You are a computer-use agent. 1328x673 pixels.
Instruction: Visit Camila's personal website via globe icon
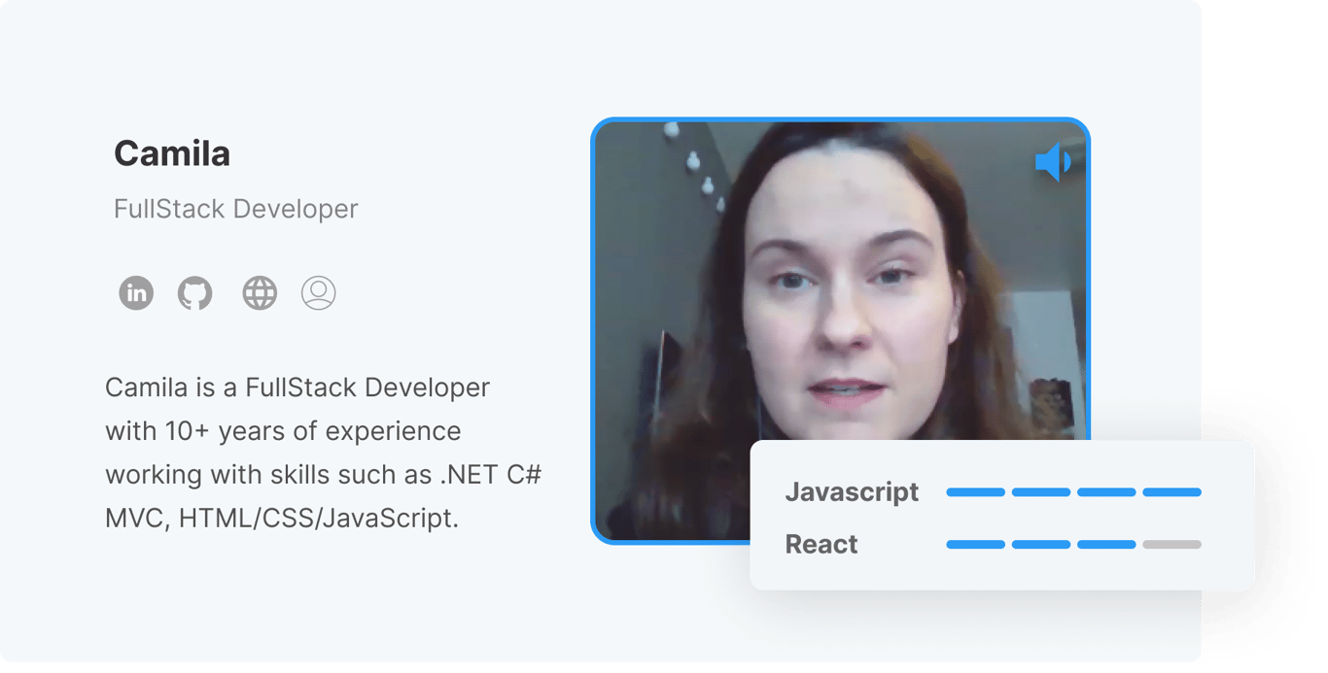click(x=259, y=292)
